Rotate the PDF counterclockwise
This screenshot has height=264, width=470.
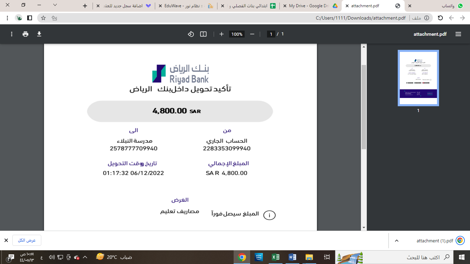(x=191, y=34)
